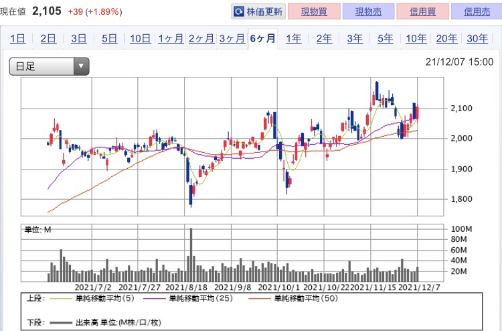
Task: Click the purple 25-day average legend line
Action: point(155,299)
